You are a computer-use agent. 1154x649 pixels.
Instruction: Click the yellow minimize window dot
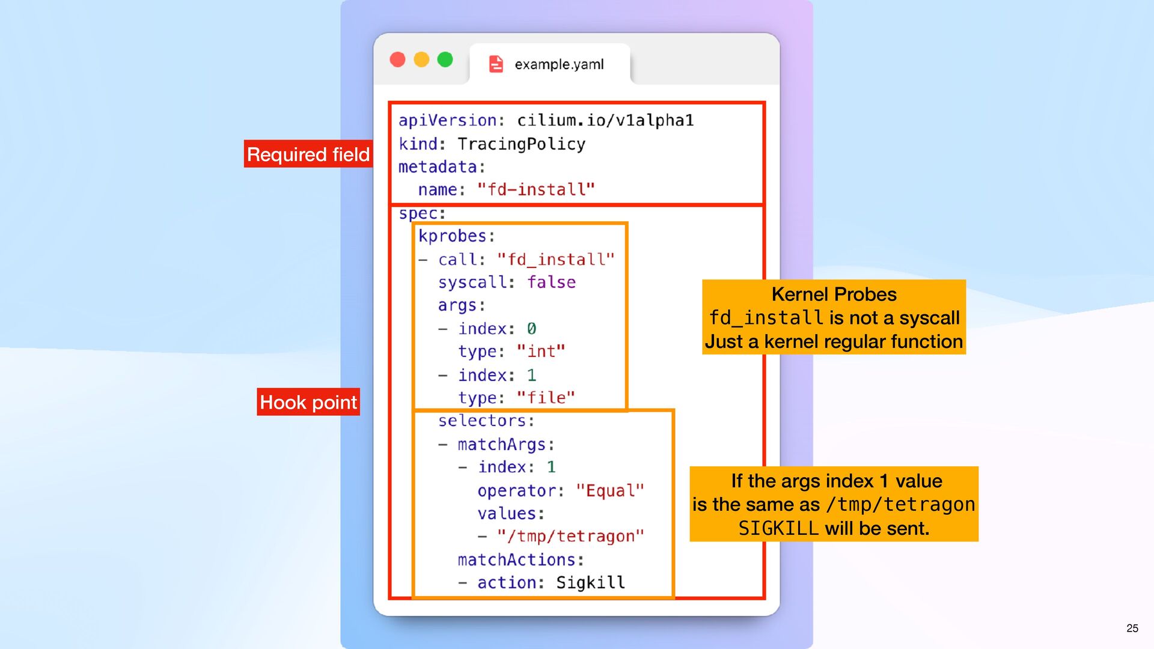point(421,59)
